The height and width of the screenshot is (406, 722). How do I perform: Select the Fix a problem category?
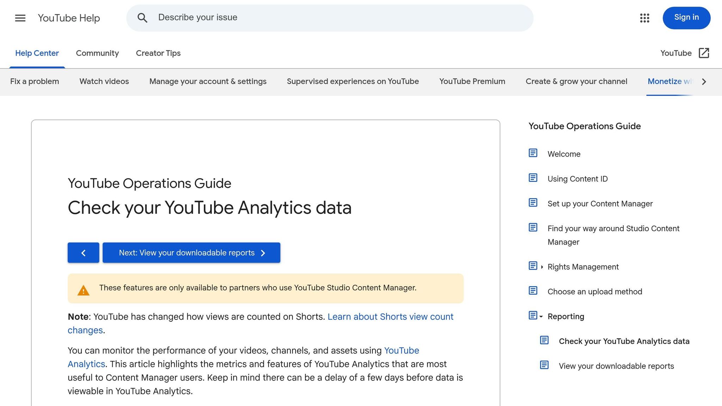coord(35,81)
